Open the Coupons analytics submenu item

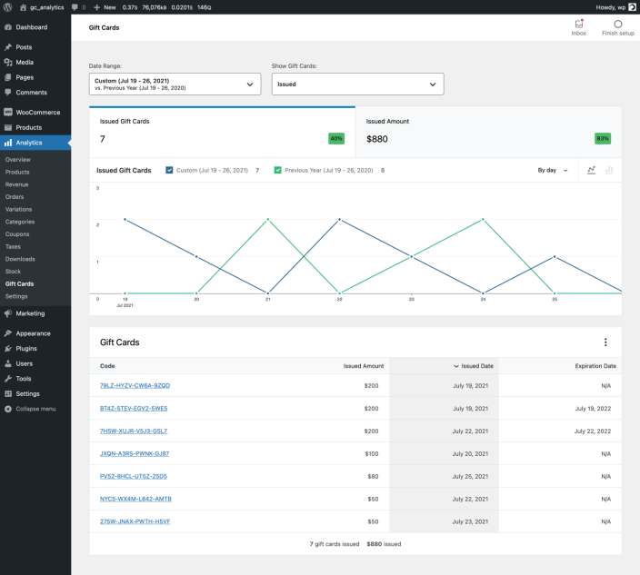(x=17, y=234)
